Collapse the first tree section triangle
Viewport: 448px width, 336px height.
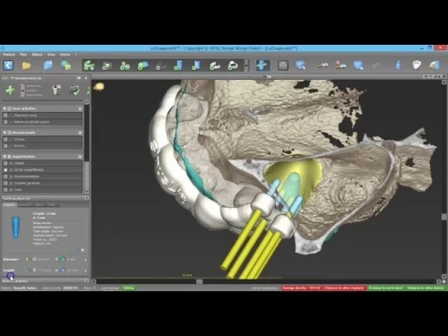click(x=4, y=108)
